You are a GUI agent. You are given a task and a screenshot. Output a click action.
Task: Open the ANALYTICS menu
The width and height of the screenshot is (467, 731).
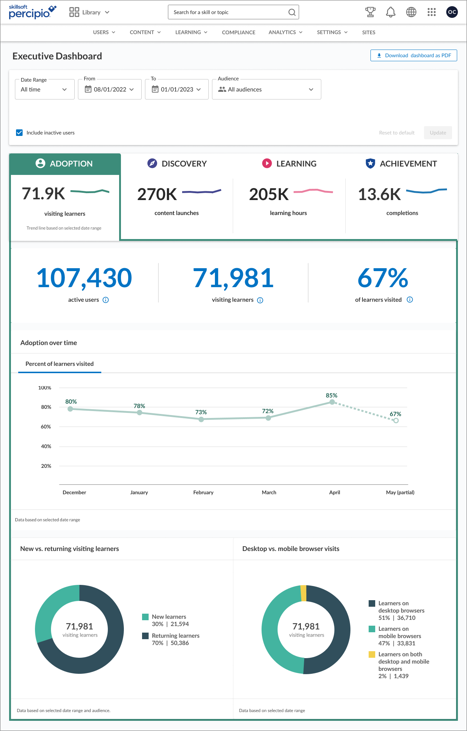pos(286,32)
